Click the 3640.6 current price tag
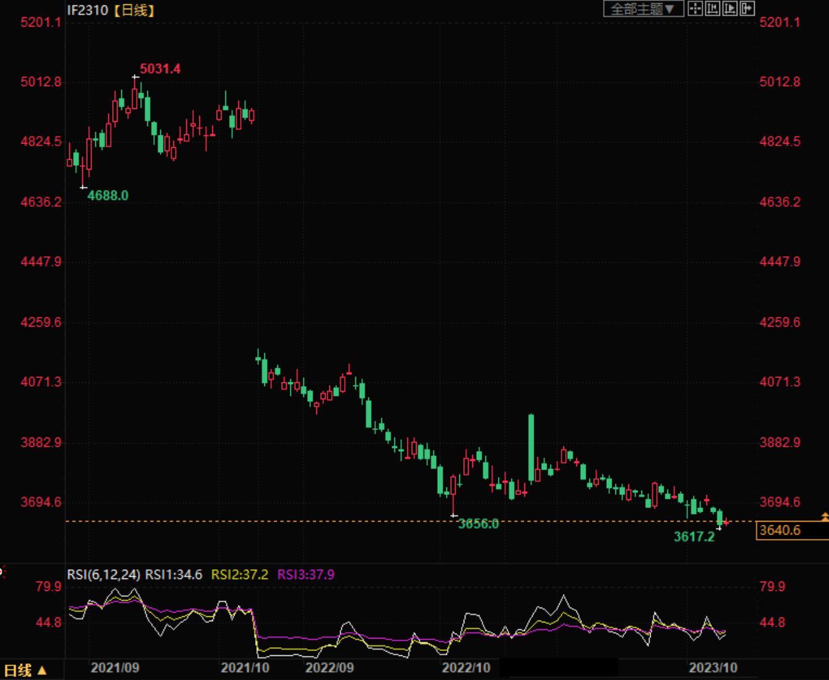Image resolution: width=829 pixels, height=680 pixels. [x=780, y=530]
